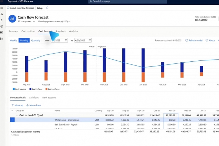Image resolution: width=219 pixels, height=146 pixels.
Task: Click the Move up arrow icon
Action: tap(12, 105)
